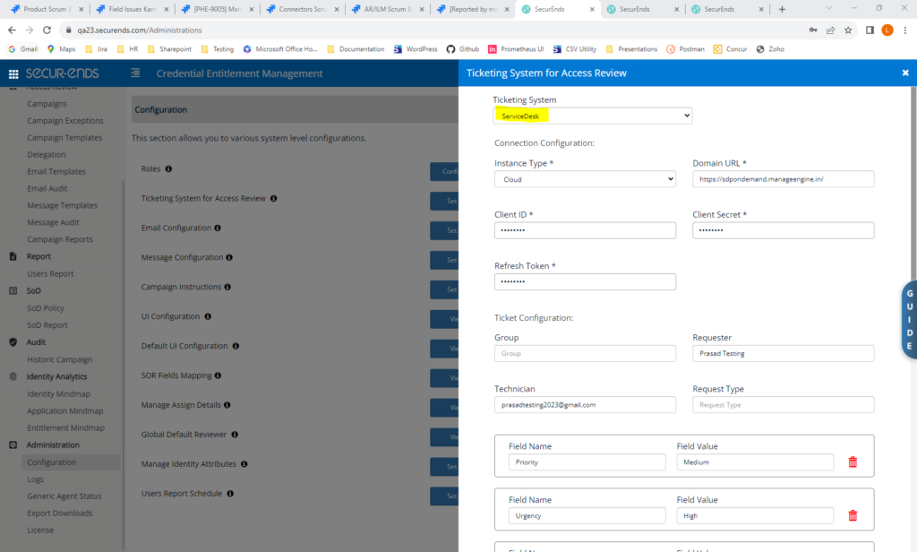917x552 pixels.
Task: Click the Technician email field
Action: [x=585, y=404]
